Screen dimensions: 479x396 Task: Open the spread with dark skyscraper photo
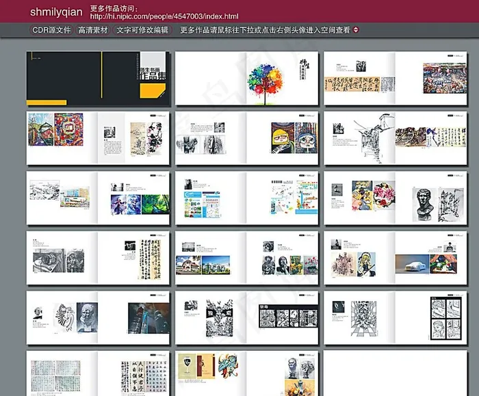[98, 317]
